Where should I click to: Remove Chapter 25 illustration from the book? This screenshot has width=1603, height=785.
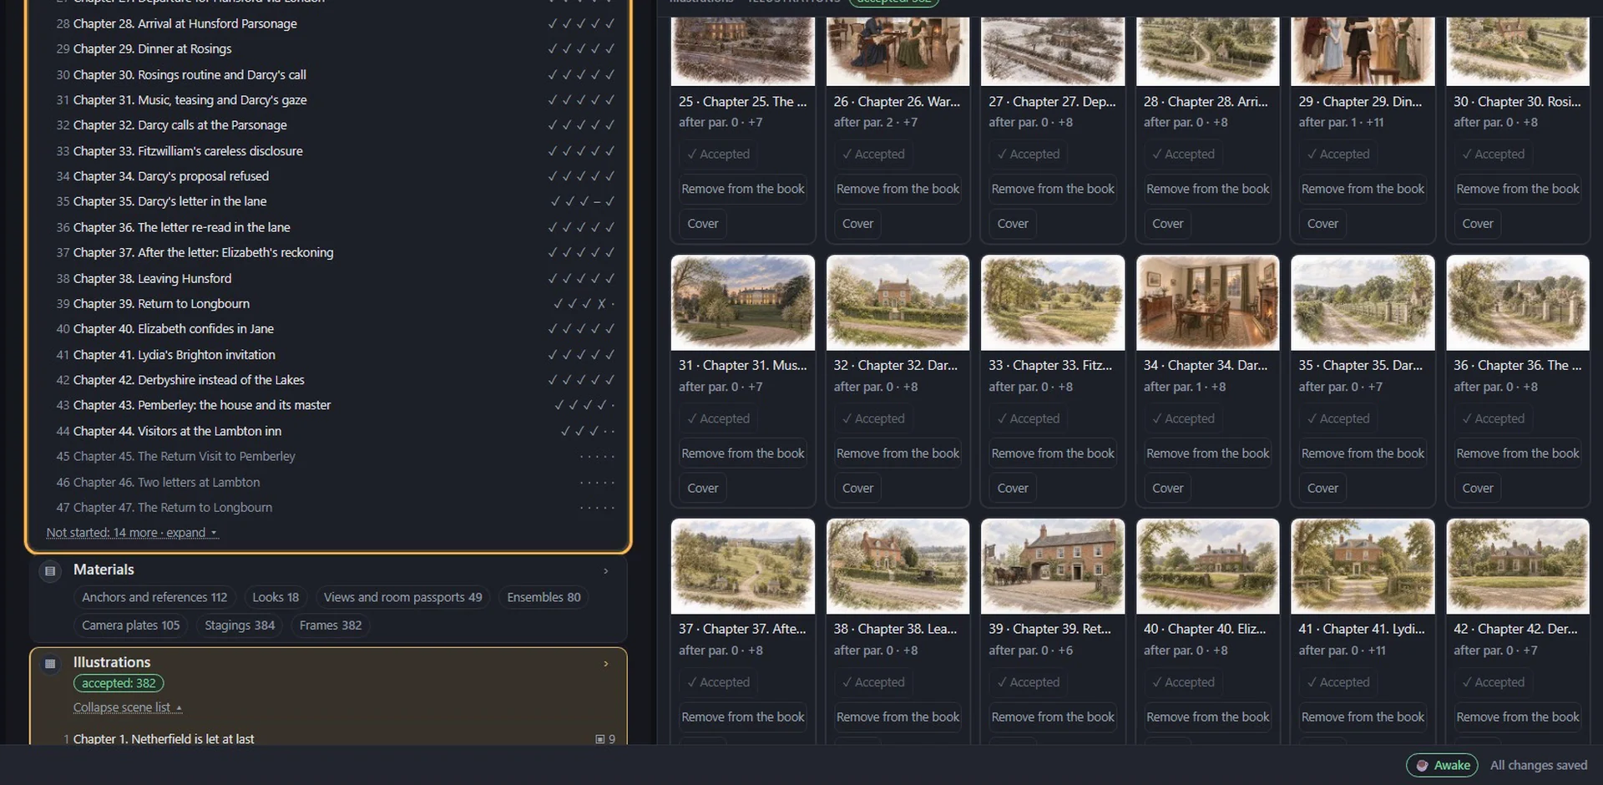pos(743,189)
